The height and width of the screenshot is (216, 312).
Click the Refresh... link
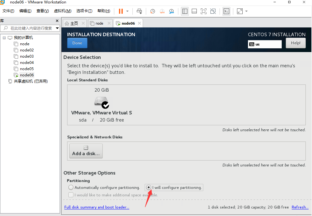[300, 207]
